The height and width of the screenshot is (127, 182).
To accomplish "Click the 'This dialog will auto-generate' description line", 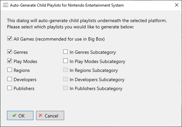I will (x=87, y=20).
